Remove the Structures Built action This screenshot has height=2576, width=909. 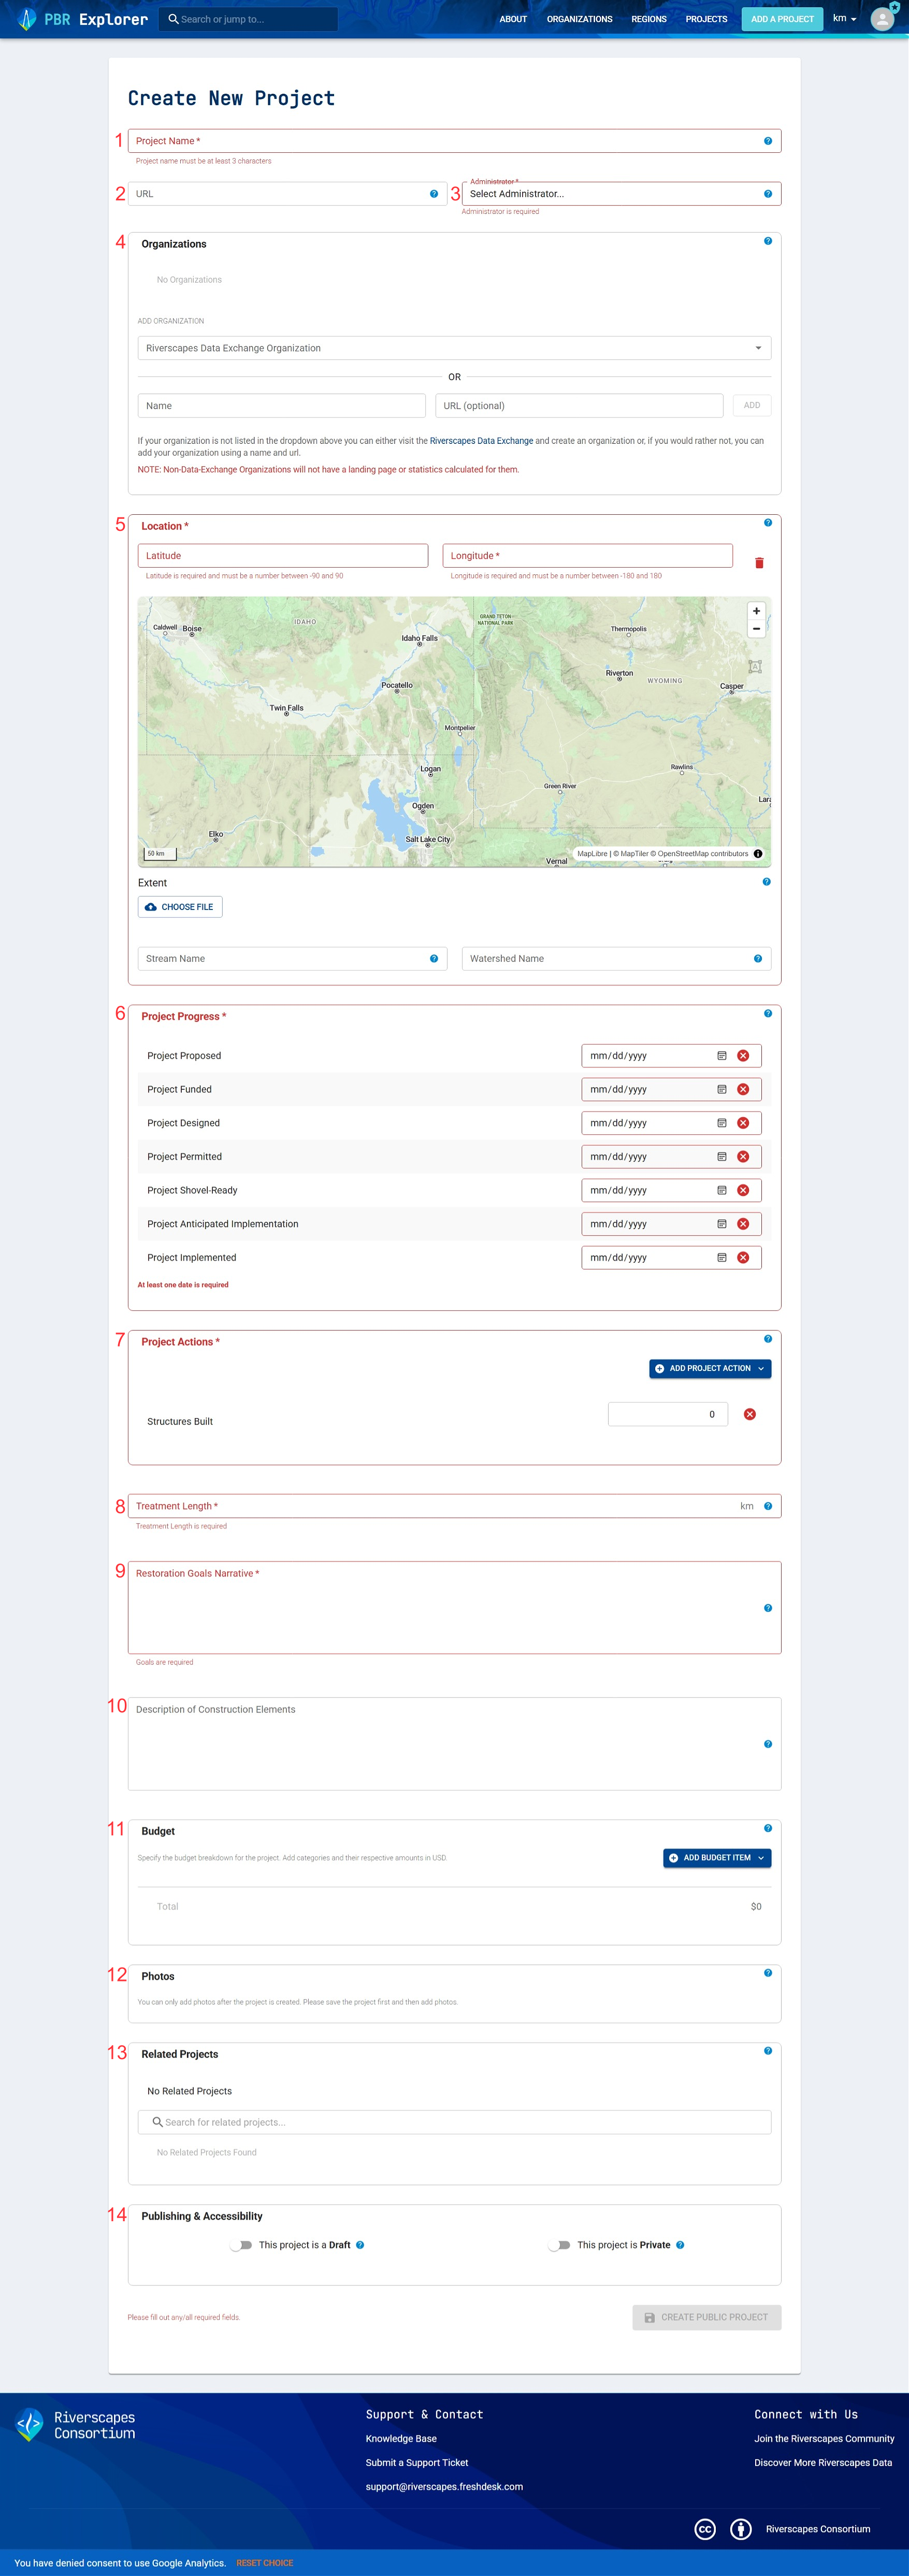(x=749, y=1414)
